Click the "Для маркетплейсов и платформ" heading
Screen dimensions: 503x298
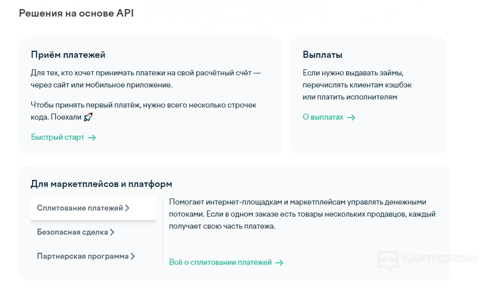(x=101, y=184)
